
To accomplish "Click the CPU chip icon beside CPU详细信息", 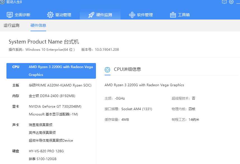I will (107, 70).
